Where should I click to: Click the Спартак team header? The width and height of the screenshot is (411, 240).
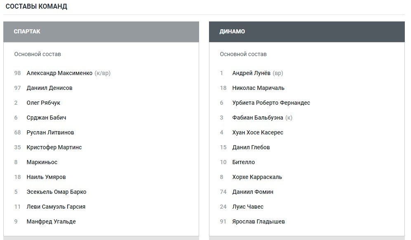27,32
